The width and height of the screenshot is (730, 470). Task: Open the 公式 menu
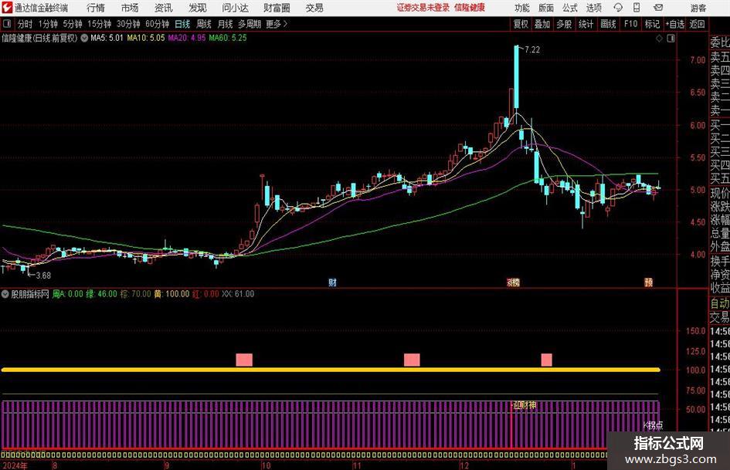point(569,8)
